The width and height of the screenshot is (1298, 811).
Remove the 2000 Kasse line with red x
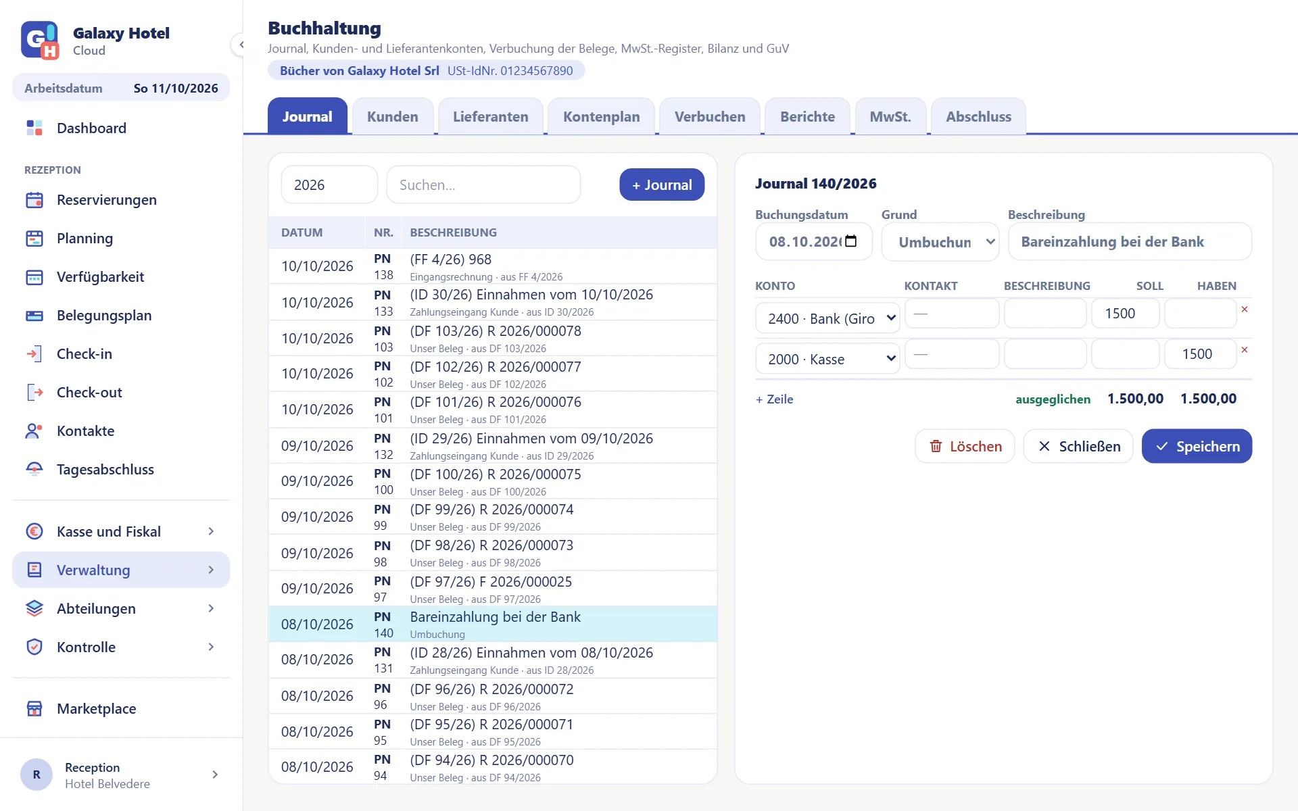pos(1245,350)
